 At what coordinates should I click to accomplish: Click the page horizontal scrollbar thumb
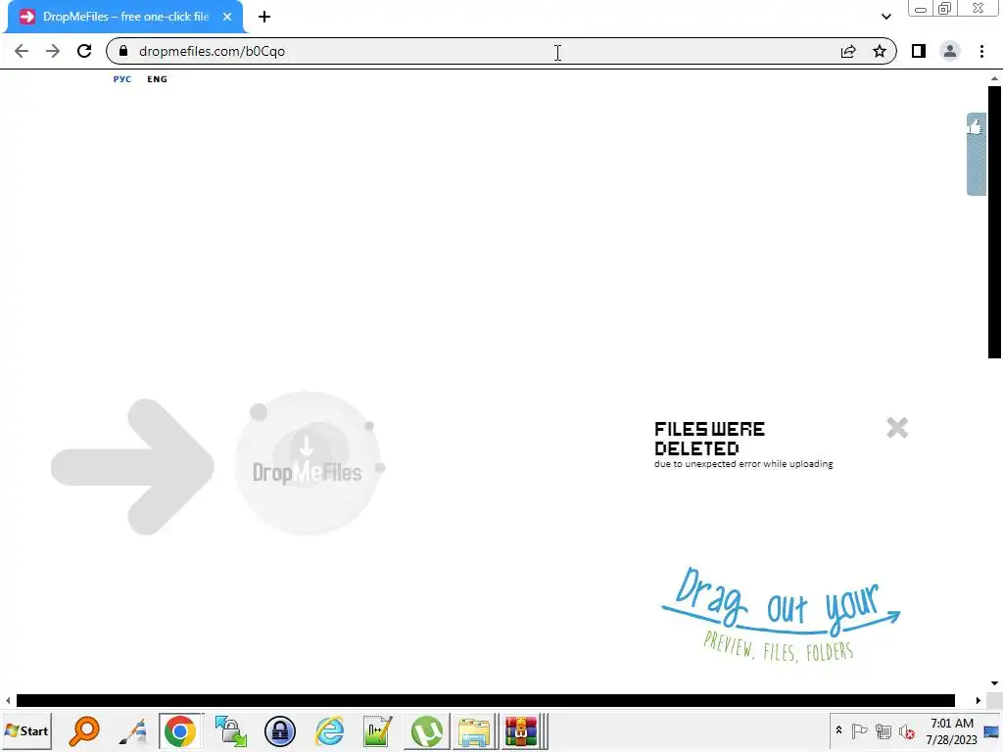[x=486, y=701]
